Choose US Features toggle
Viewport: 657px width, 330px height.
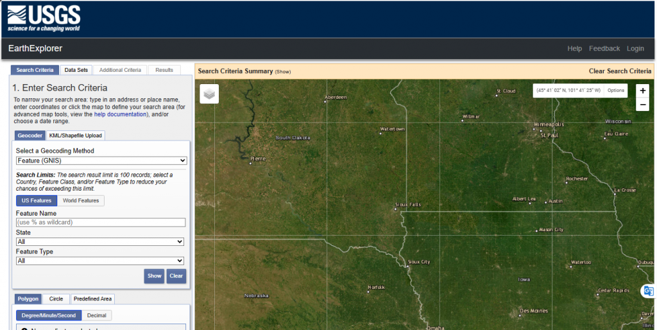37,200
